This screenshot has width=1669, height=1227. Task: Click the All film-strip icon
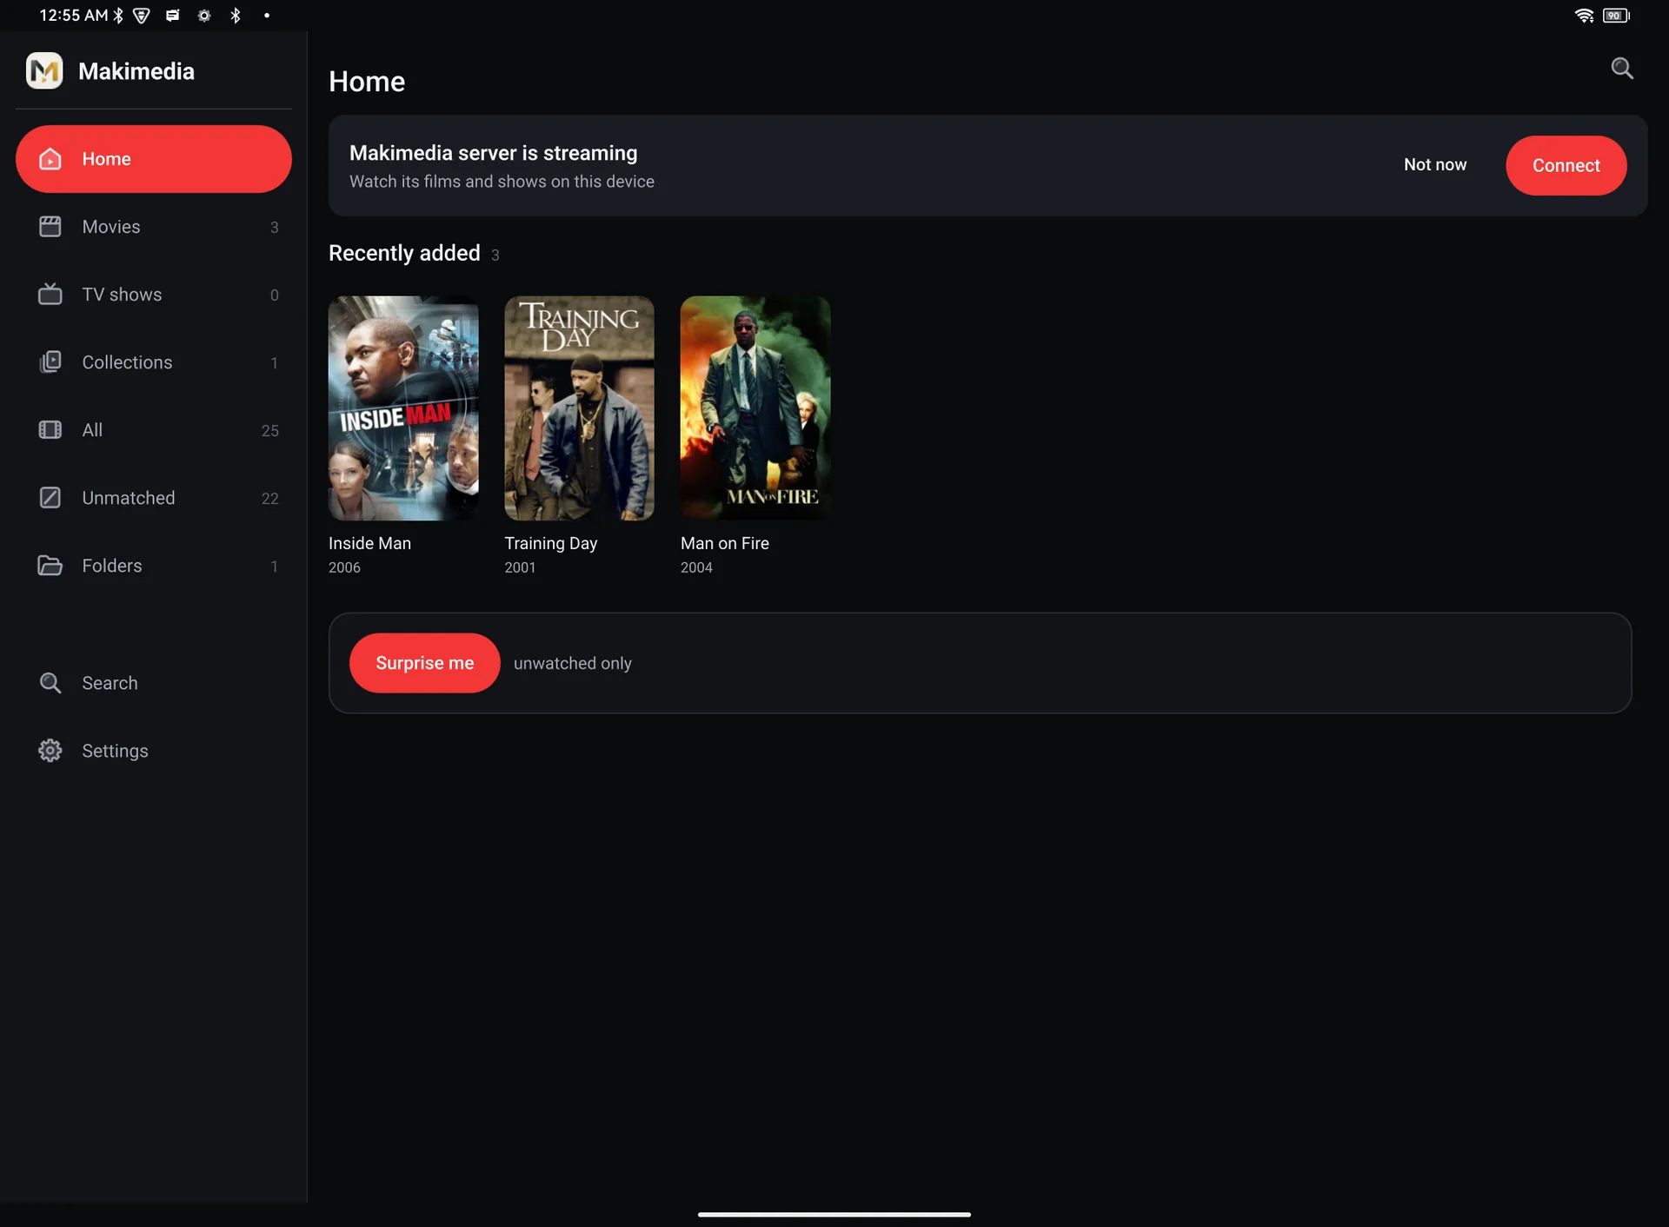pos(50,429)
